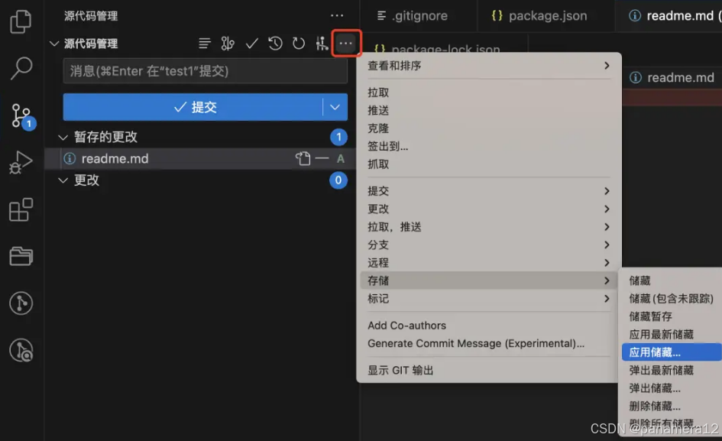
Task: Expand the 标记 submenu
Action: [x=488, y=299]
